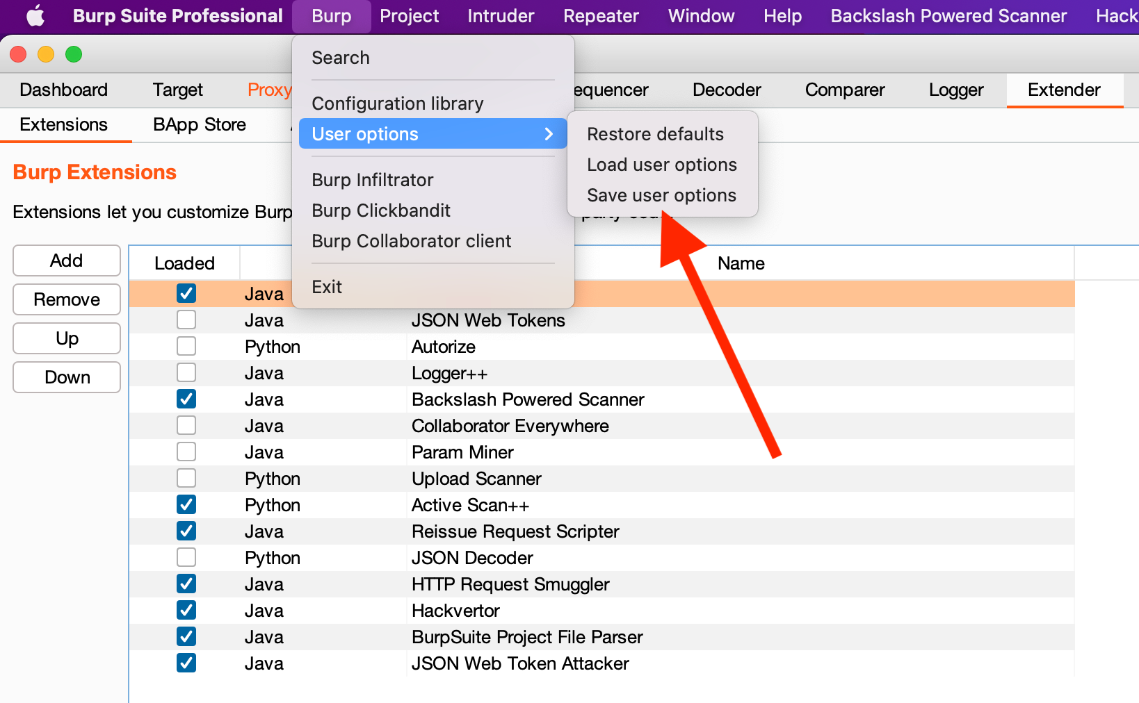Open the Repeater menu
The width and height of the screenshot is (1139, 703).
tap(601, 16)
